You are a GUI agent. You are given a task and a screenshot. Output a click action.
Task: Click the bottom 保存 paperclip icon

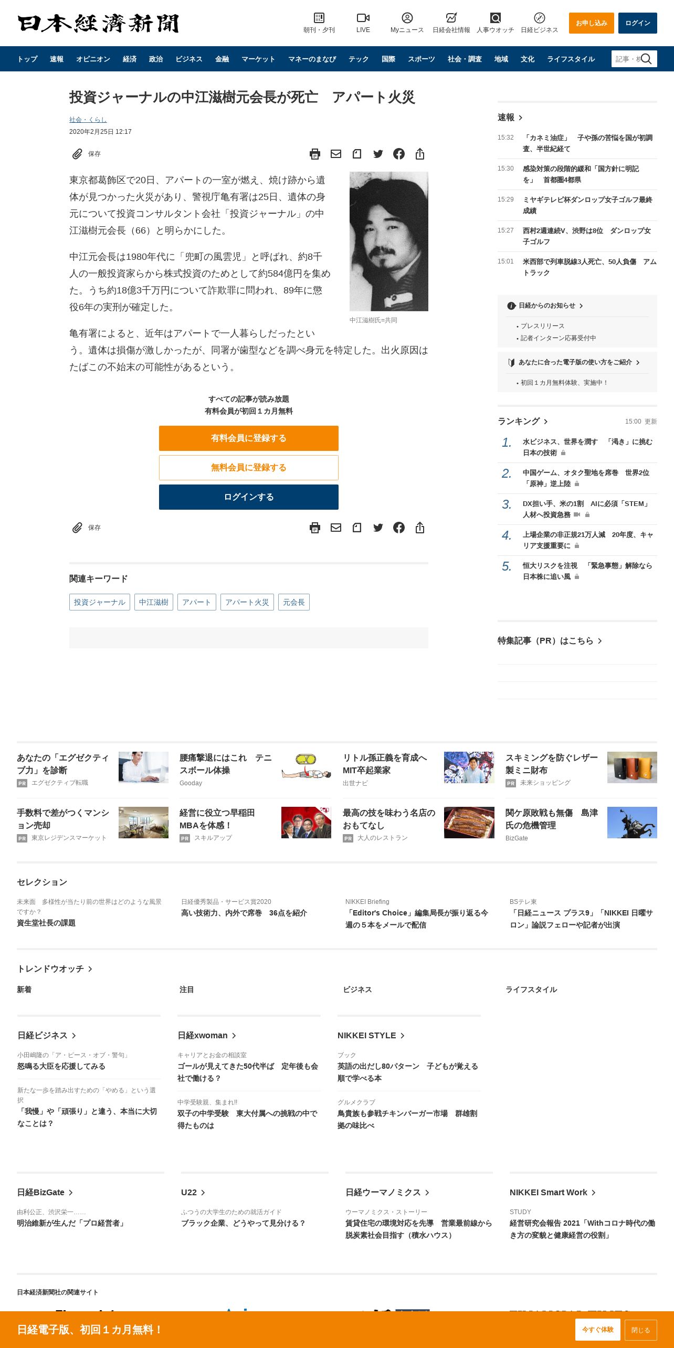pyautogui.click(x=77, y=528)
